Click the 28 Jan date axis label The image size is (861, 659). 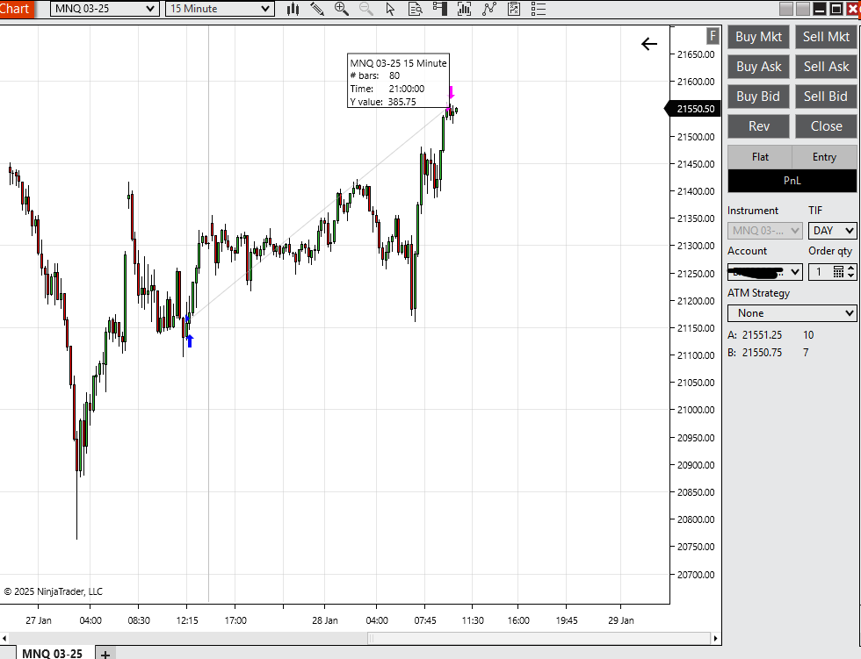pyautogui.click(x=324, y=620)
